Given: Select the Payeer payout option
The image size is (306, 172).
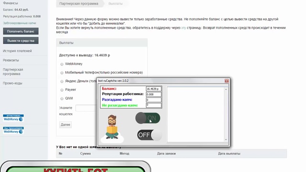Looking at the screenshot, I should (x=62, y=90).
